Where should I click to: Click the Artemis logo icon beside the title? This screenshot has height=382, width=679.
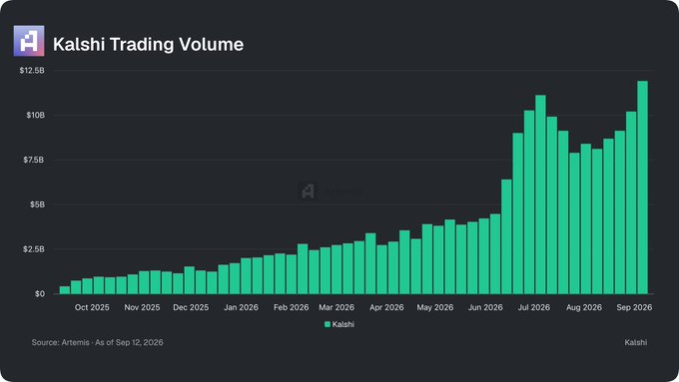tap(29, 41)
